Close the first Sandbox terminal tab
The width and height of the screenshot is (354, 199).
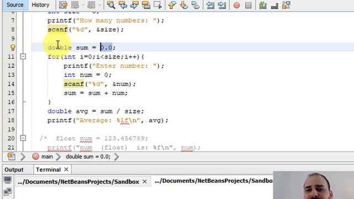tap(145, 181)
